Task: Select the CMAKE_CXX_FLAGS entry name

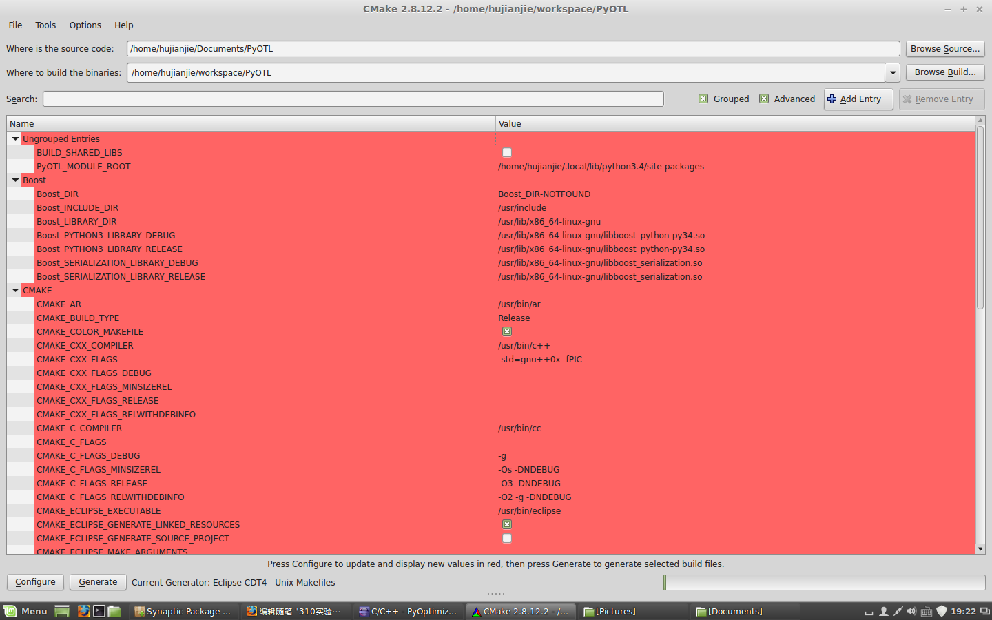Action: pos(77,360)
